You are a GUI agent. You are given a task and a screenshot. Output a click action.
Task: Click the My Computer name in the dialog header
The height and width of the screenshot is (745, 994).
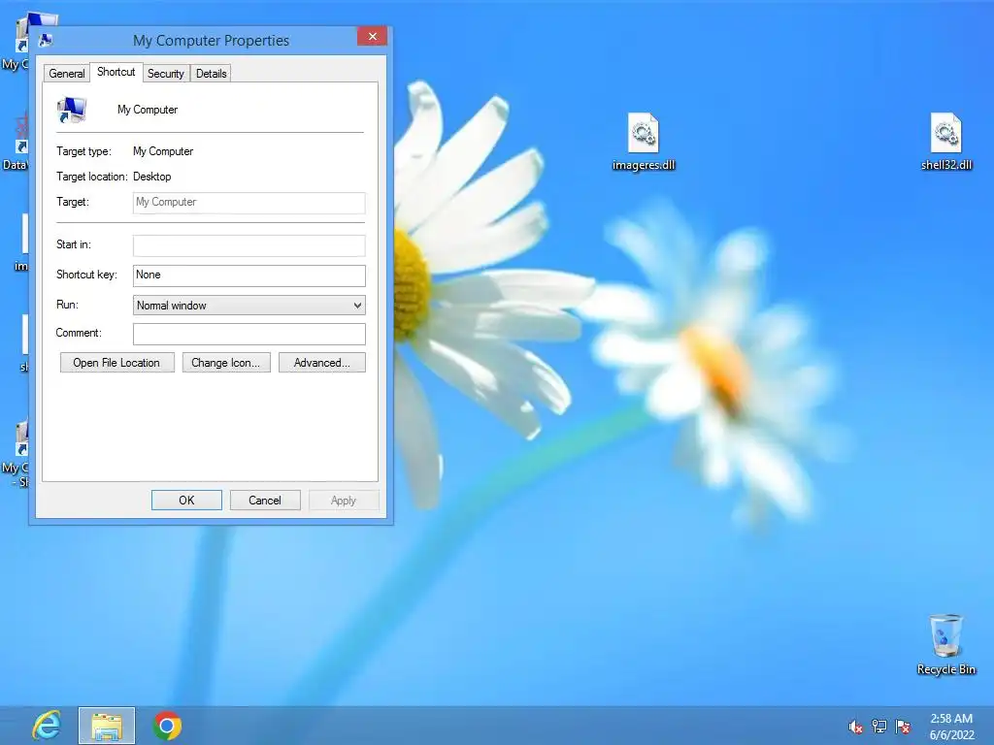point(148,110)
